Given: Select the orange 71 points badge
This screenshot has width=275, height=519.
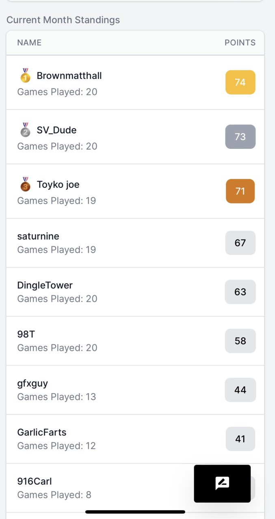Looking at the screenshot, I should pos(240,191).
